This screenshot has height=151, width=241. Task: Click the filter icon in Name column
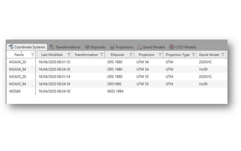pyautogui.click(x=33, y=55)
